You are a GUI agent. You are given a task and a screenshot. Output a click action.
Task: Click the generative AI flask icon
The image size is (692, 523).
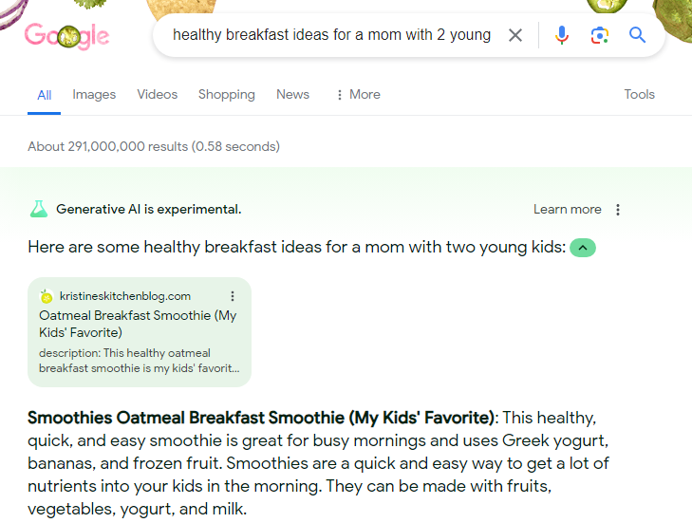(x=38, y=209)
